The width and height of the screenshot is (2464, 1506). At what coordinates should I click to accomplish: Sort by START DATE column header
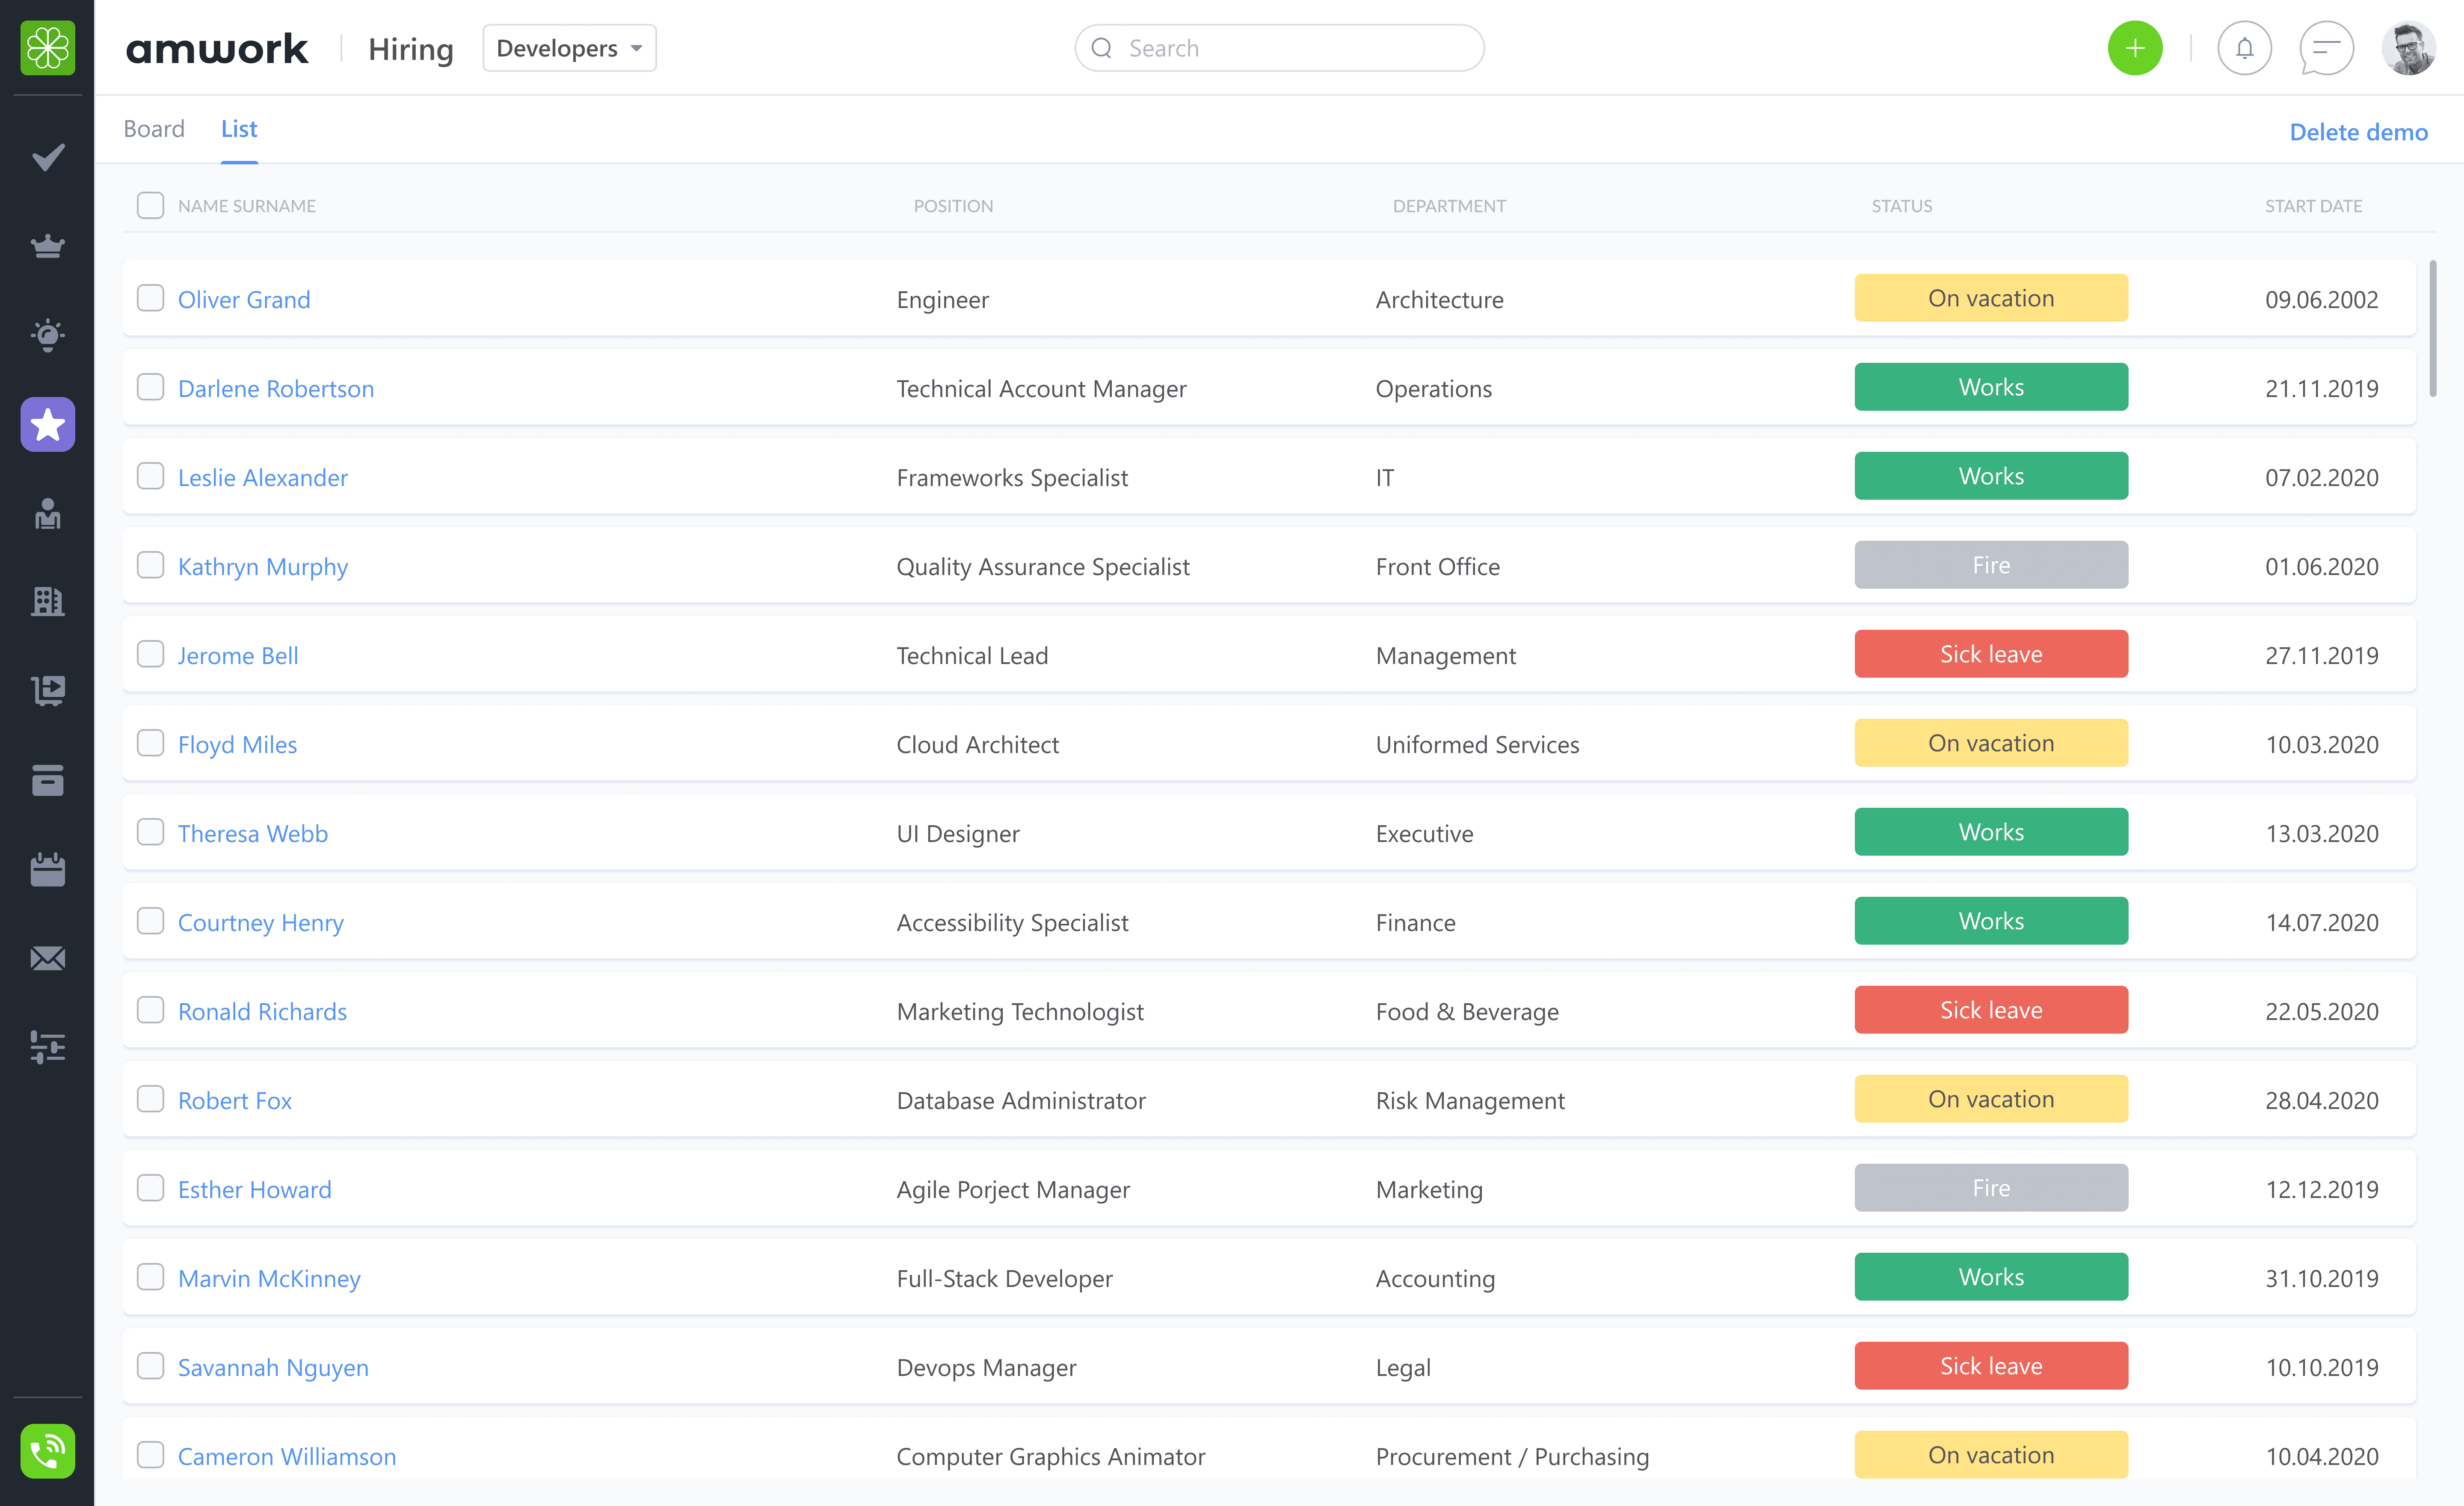pyautogui.click(x=2313, y=206)
